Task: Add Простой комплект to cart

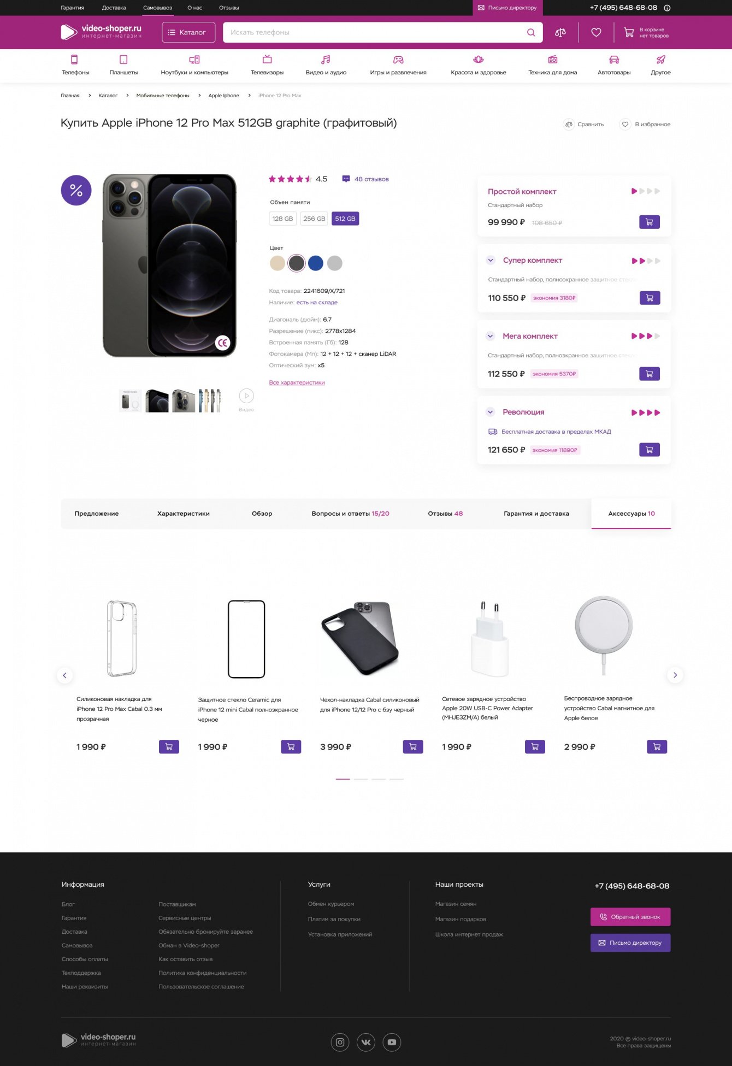Action: coord(650,222)
